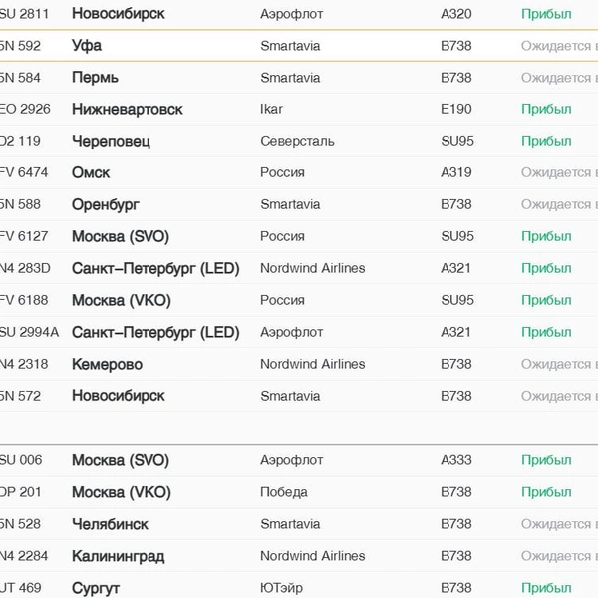Image resolution: width=598 pixels, height=598 pixels.
Task: Click the A320 aircraft type
Action: pos(456,14)
